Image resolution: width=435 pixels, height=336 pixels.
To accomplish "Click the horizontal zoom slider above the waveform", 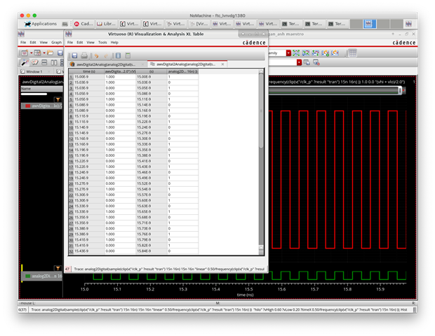I will coord(335,90).
